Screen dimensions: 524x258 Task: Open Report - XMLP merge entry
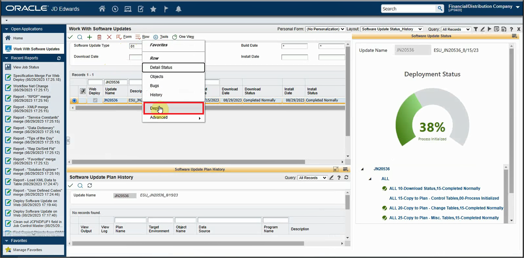coord(31,109)
